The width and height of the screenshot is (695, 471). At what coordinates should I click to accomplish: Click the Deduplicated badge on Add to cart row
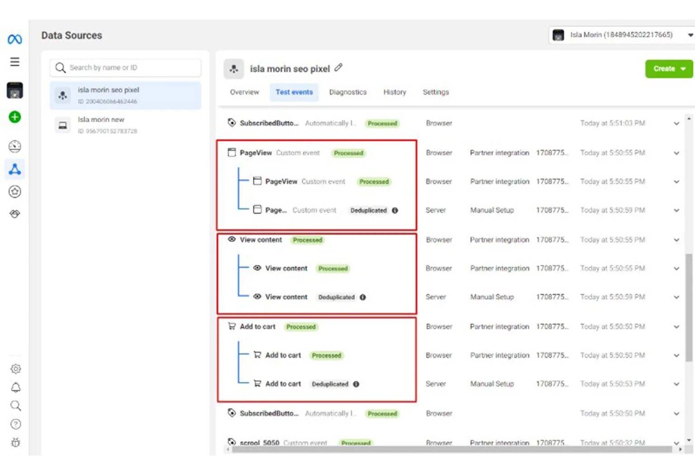pyautogui.click(x=330, y=384)
